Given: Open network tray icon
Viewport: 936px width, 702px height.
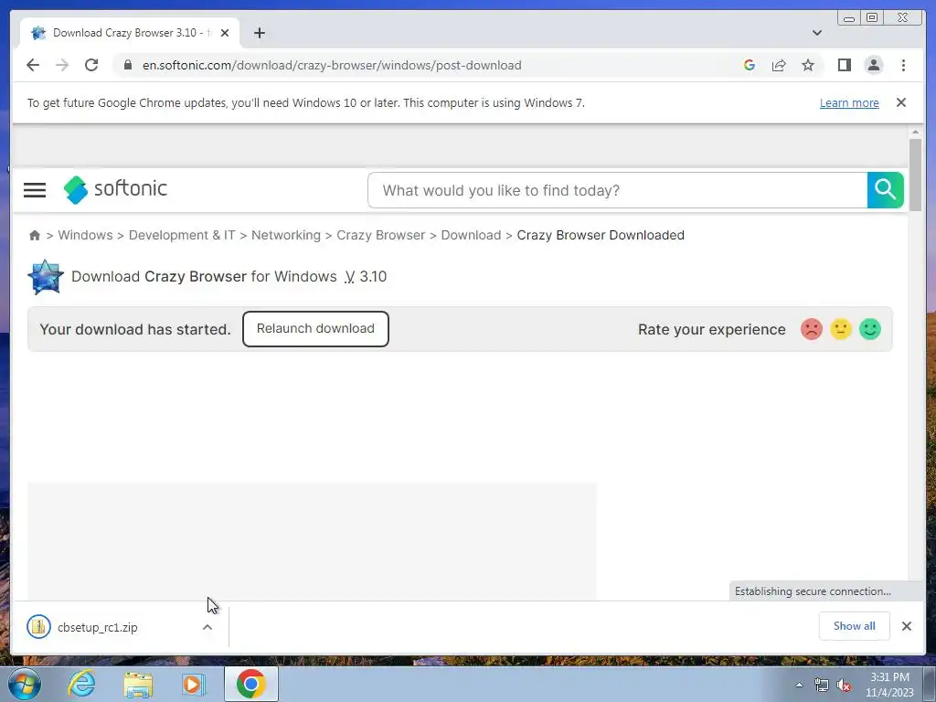Looking at the screenshot, I should coord(822,686).
